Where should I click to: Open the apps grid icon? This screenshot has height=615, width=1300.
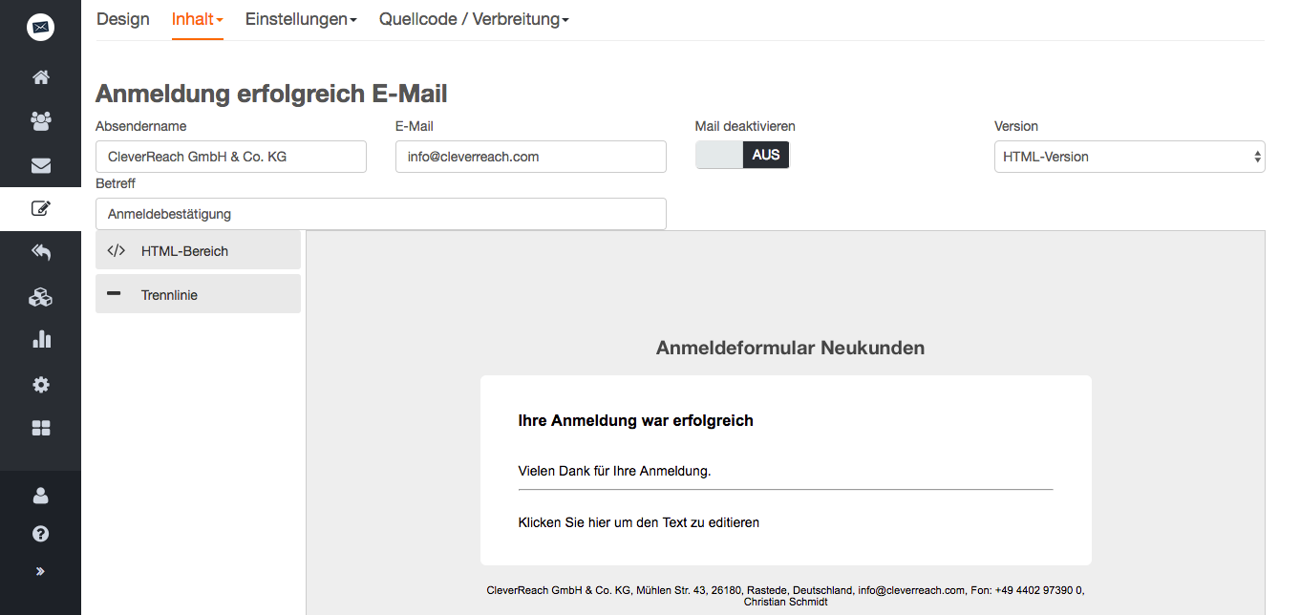(40, 429)
